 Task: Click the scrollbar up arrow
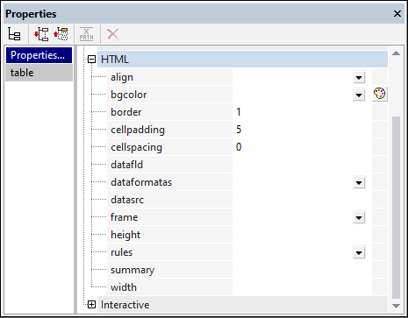(396, 53)
